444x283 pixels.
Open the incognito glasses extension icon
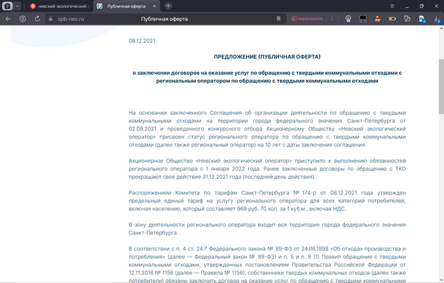363,18
